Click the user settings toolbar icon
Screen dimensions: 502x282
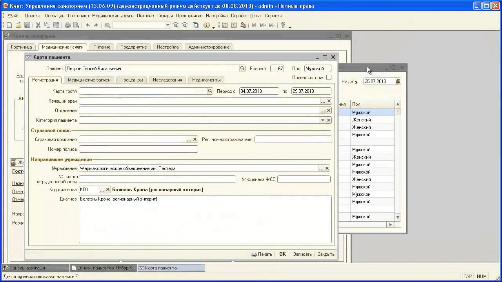click(243, 25)
